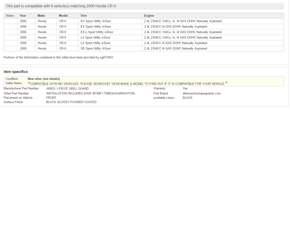Click the 'Notes' column header
Screen dimensions: 290x229
point(10,16)
